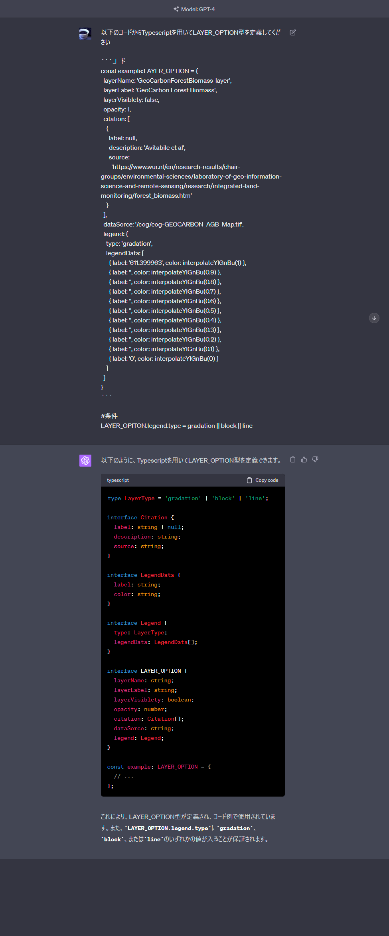Click the 'type LayerType' definition line
Viewport: 389px width, 936px height.
pos(188,499)
